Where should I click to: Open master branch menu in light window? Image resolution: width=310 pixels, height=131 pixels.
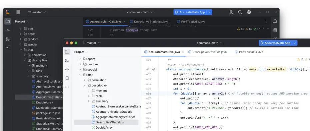[x=91, y=43]
